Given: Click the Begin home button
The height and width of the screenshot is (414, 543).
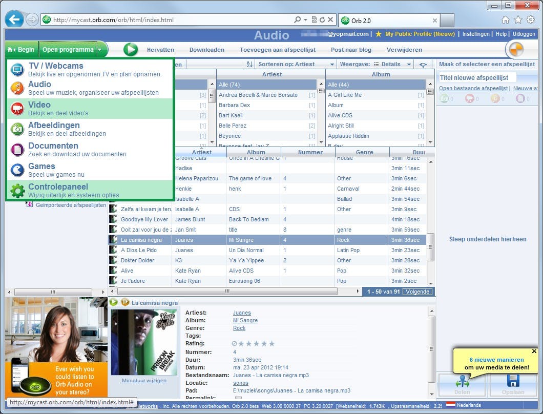Looking at the screenshot, I should coord(21,50).
